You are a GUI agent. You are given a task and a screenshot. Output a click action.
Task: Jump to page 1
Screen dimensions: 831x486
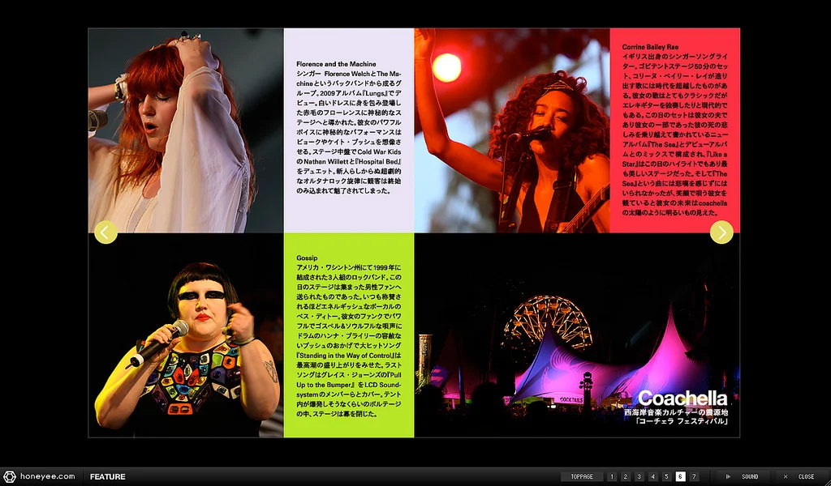tap(612, 476)
